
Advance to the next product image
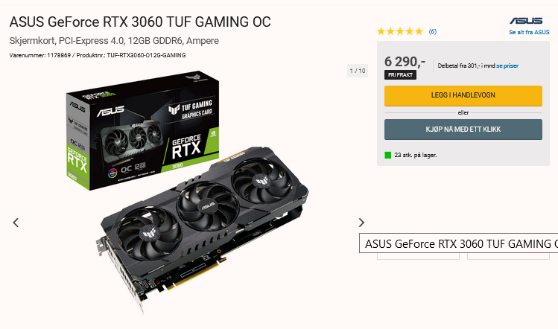(x=361, y=223)
